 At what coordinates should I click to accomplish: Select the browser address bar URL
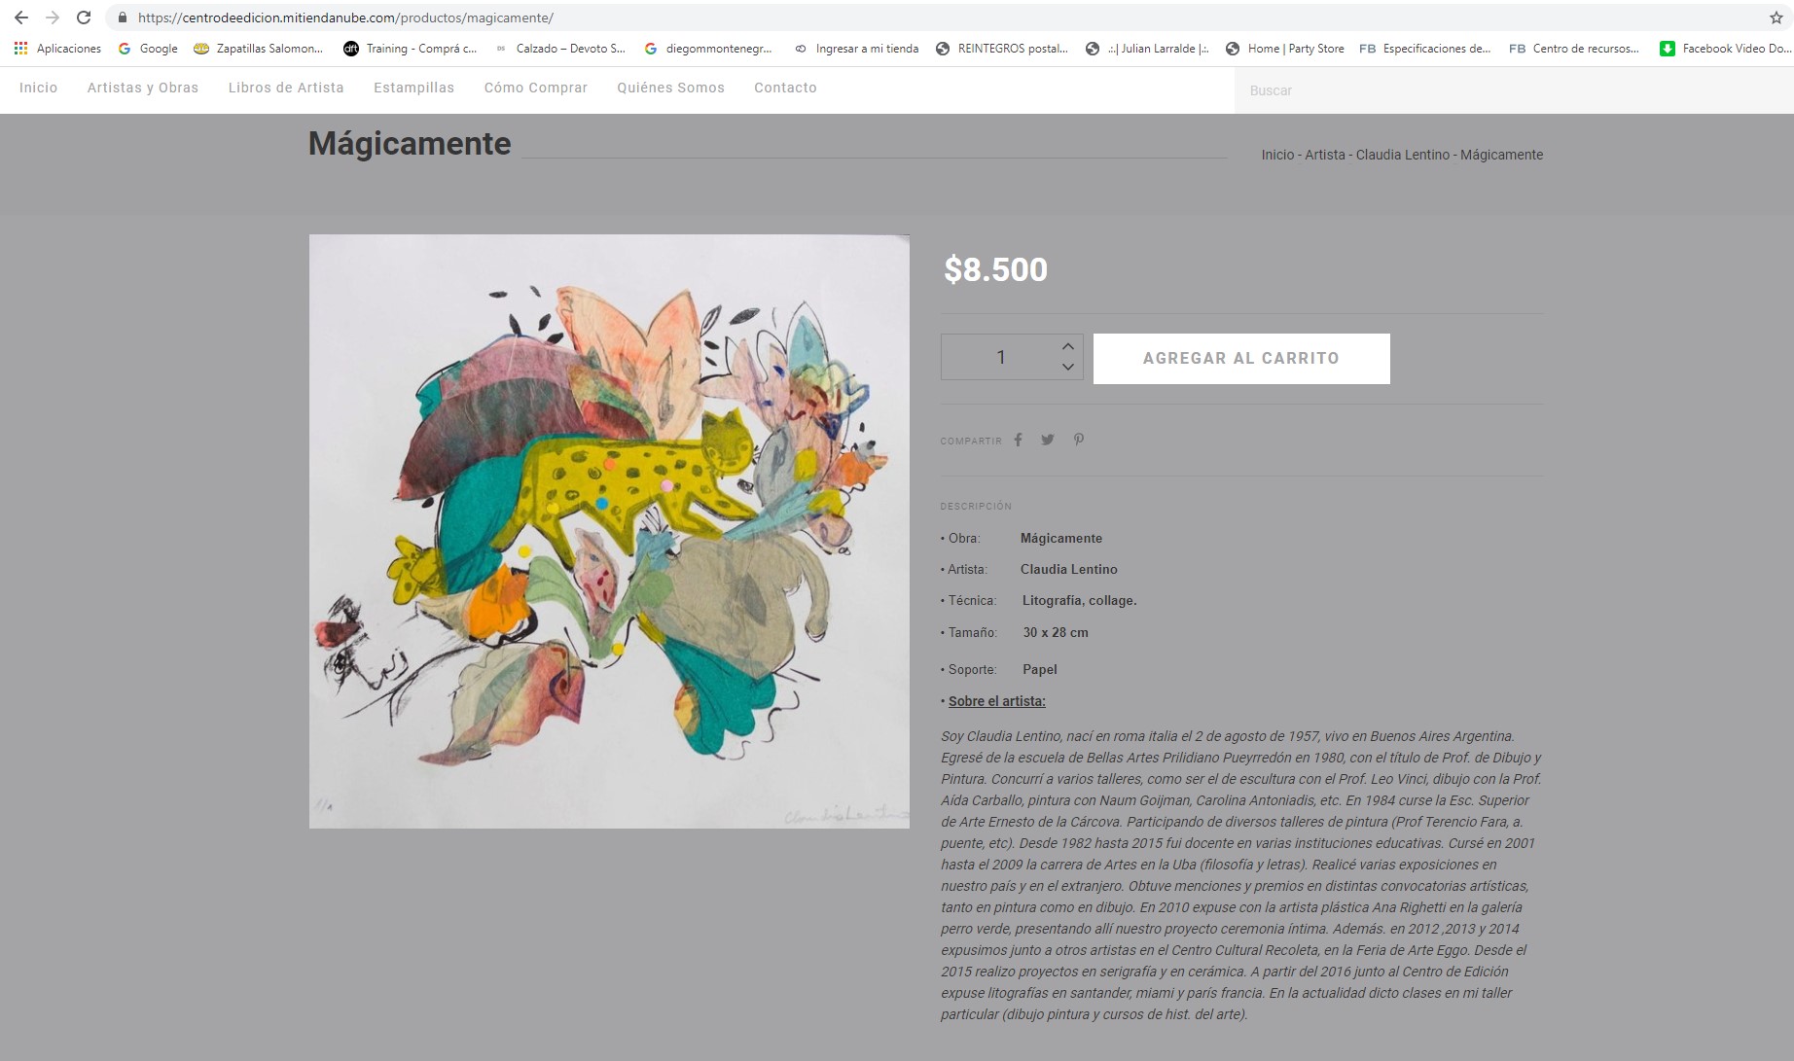coord(345,18)
